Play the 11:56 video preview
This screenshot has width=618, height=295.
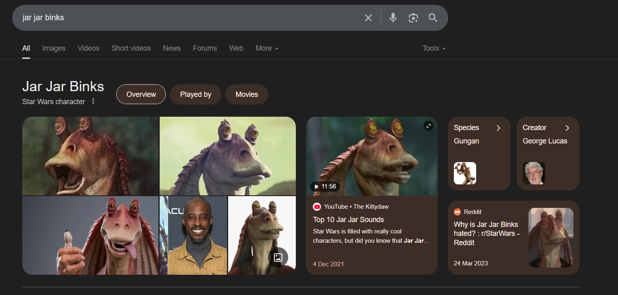[x=325, y=186]
